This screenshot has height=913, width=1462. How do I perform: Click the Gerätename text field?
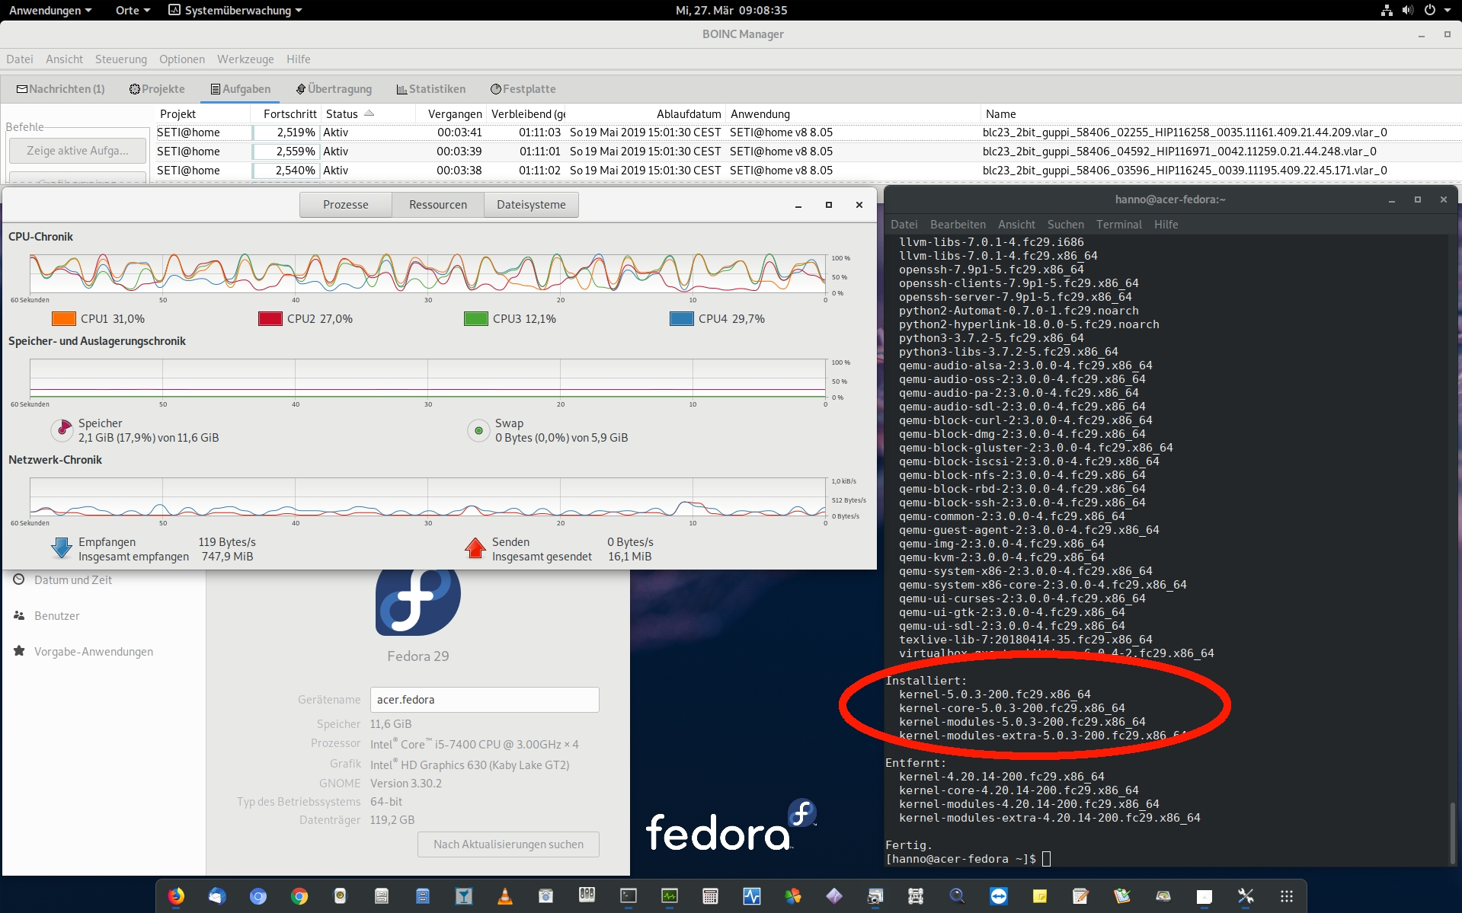pos(485,700)
